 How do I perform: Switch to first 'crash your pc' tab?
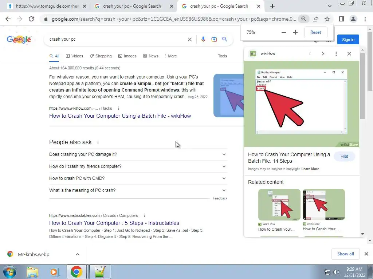coord(133,7)
